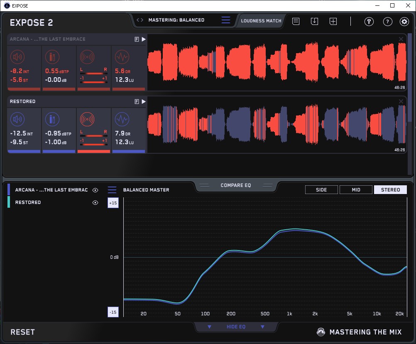416x344 pixels.
Task: Open the Mastering The Mix logo link
Action: (360, 332)
